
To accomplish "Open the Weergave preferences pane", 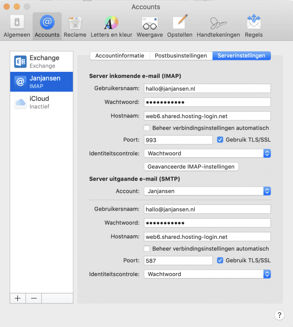I will click(x=150, y=27).
